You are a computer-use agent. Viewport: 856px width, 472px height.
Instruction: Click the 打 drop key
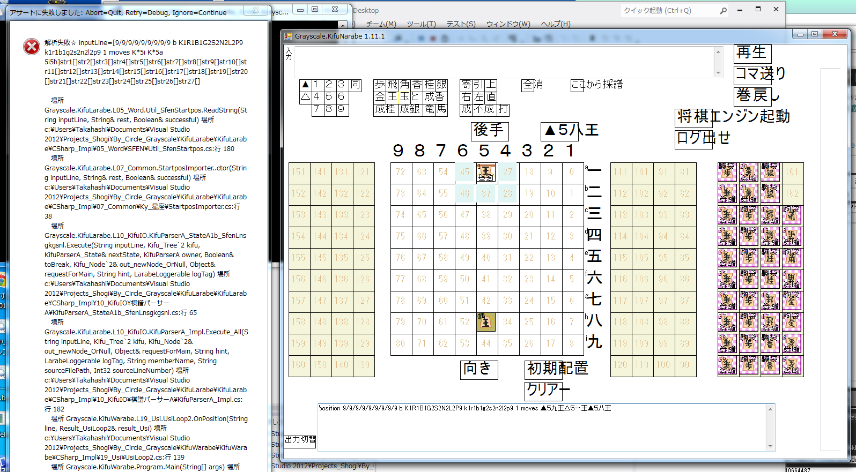click(503, 110)
